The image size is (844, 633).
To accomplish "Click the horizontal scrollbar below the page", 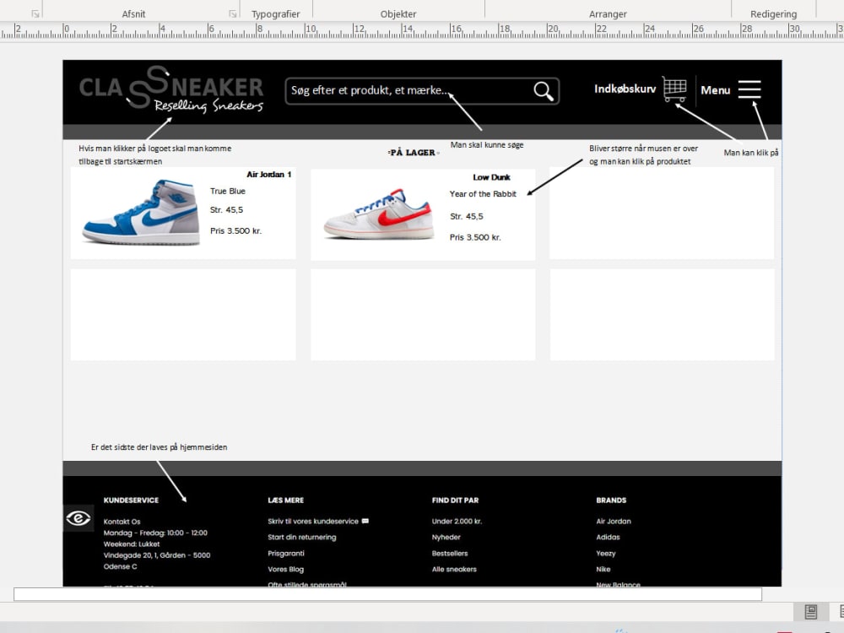I will pos(387,594).
